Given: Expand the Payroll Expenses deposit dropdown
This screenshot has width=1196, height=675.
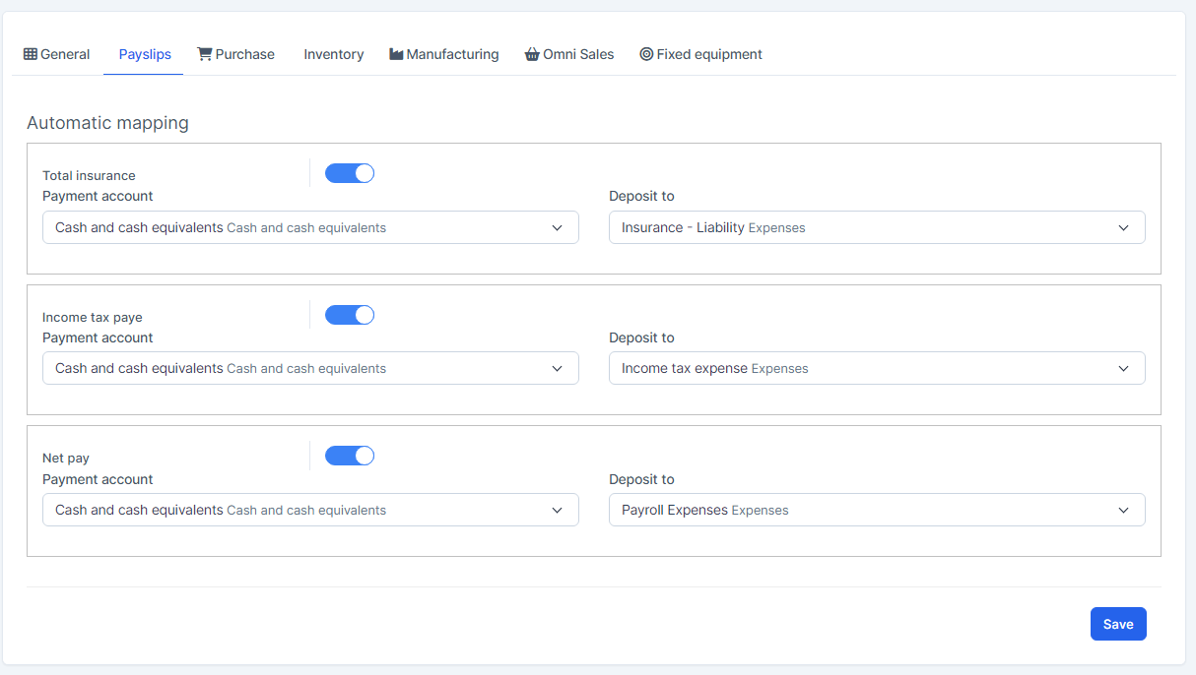Looking at the screenshot, I should click(877, 510).
